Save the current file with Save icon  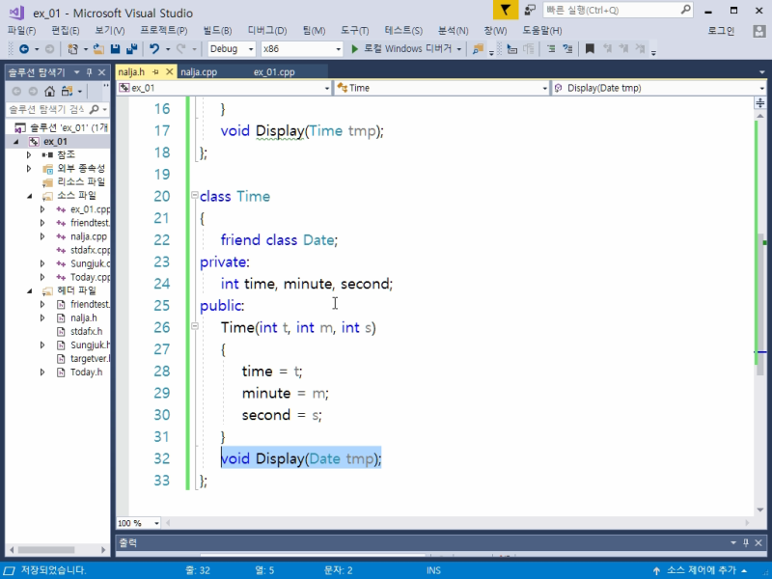pyautogui.click(x=115, y=49)
